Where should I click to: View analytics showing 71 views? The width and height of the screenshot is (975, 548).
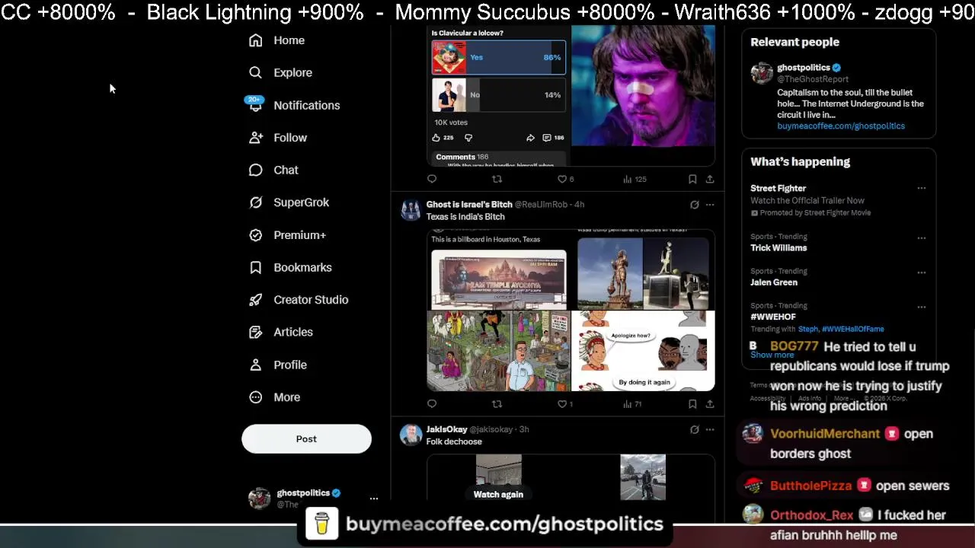pos(632,404)
